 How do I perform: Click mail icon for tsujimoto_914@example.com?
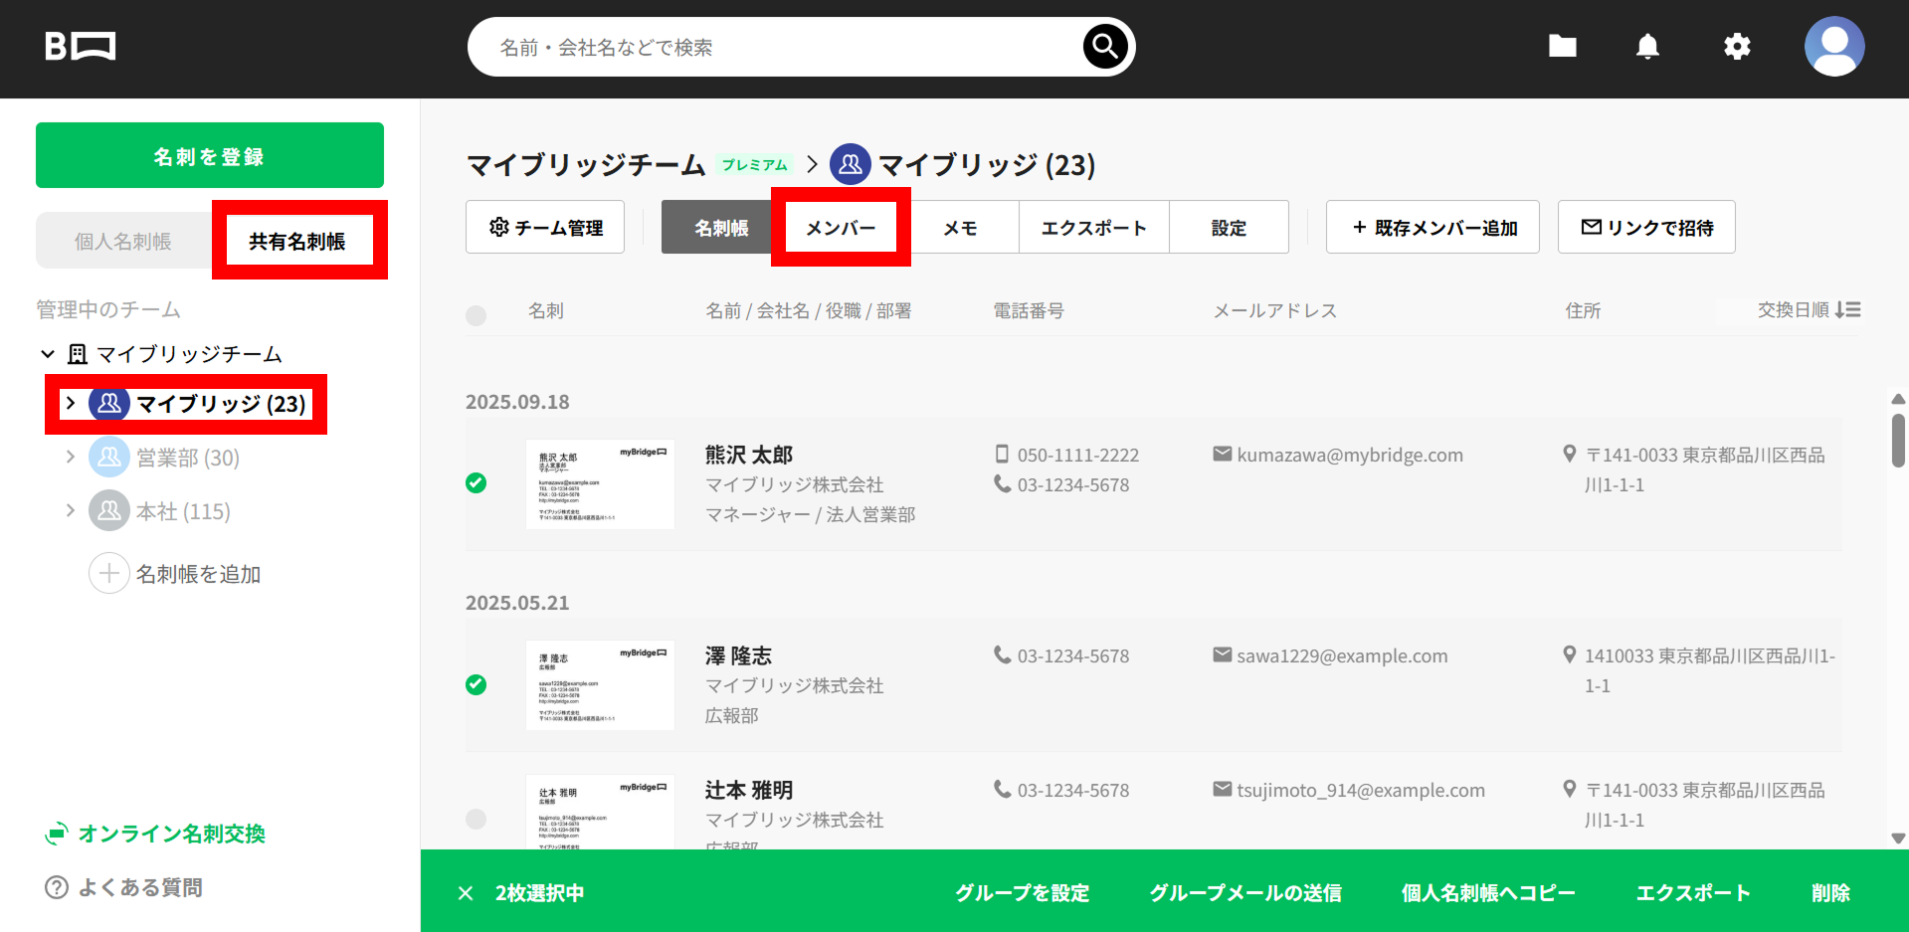(x=1223, y=789)
